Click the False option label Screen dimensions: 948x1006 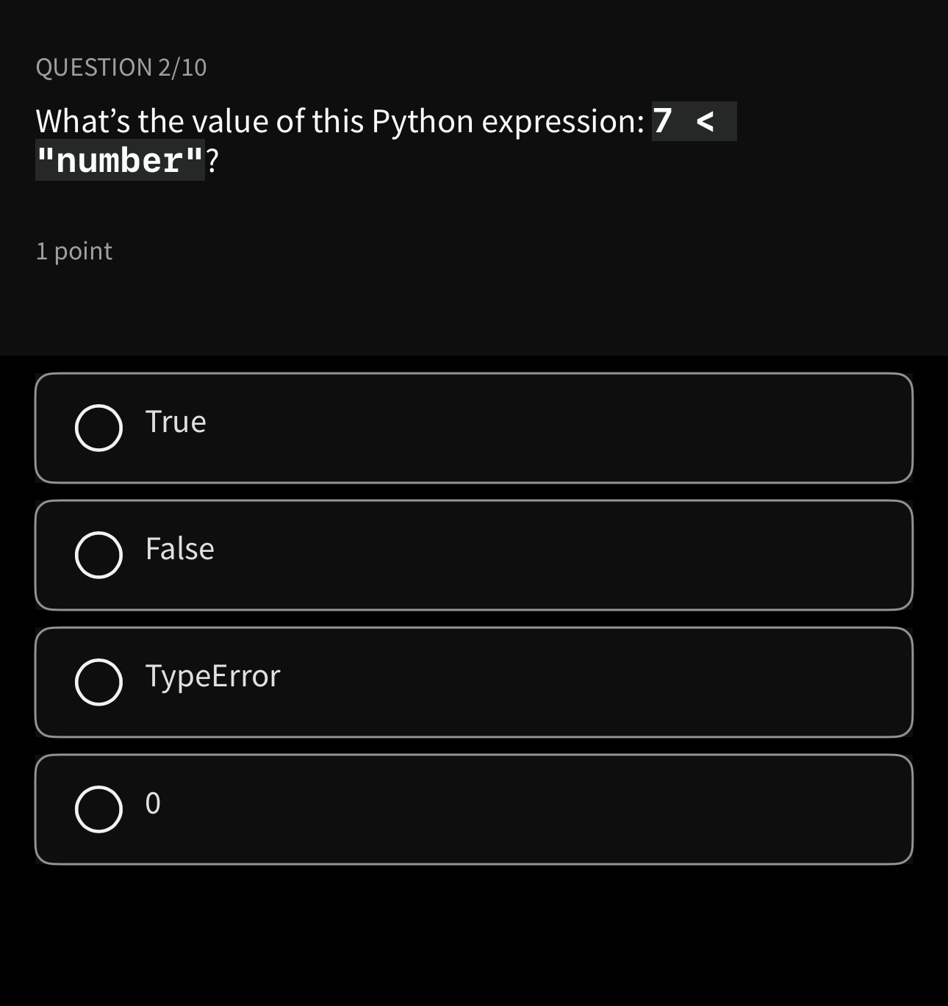pyautogui.click(x=179, y=548)
